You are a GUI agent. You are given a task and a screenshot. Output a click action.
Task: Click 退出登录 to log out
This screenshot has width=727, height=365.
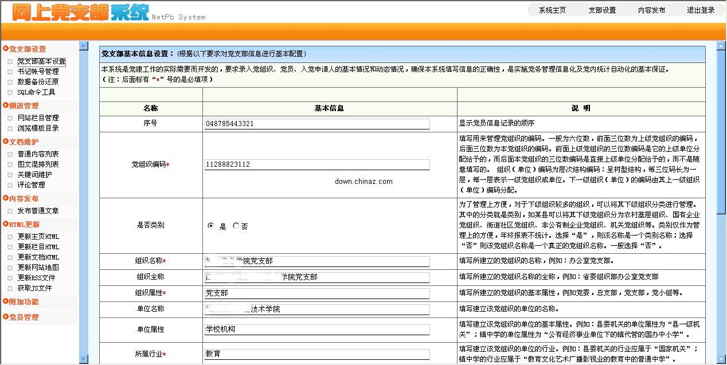(702, 9)
